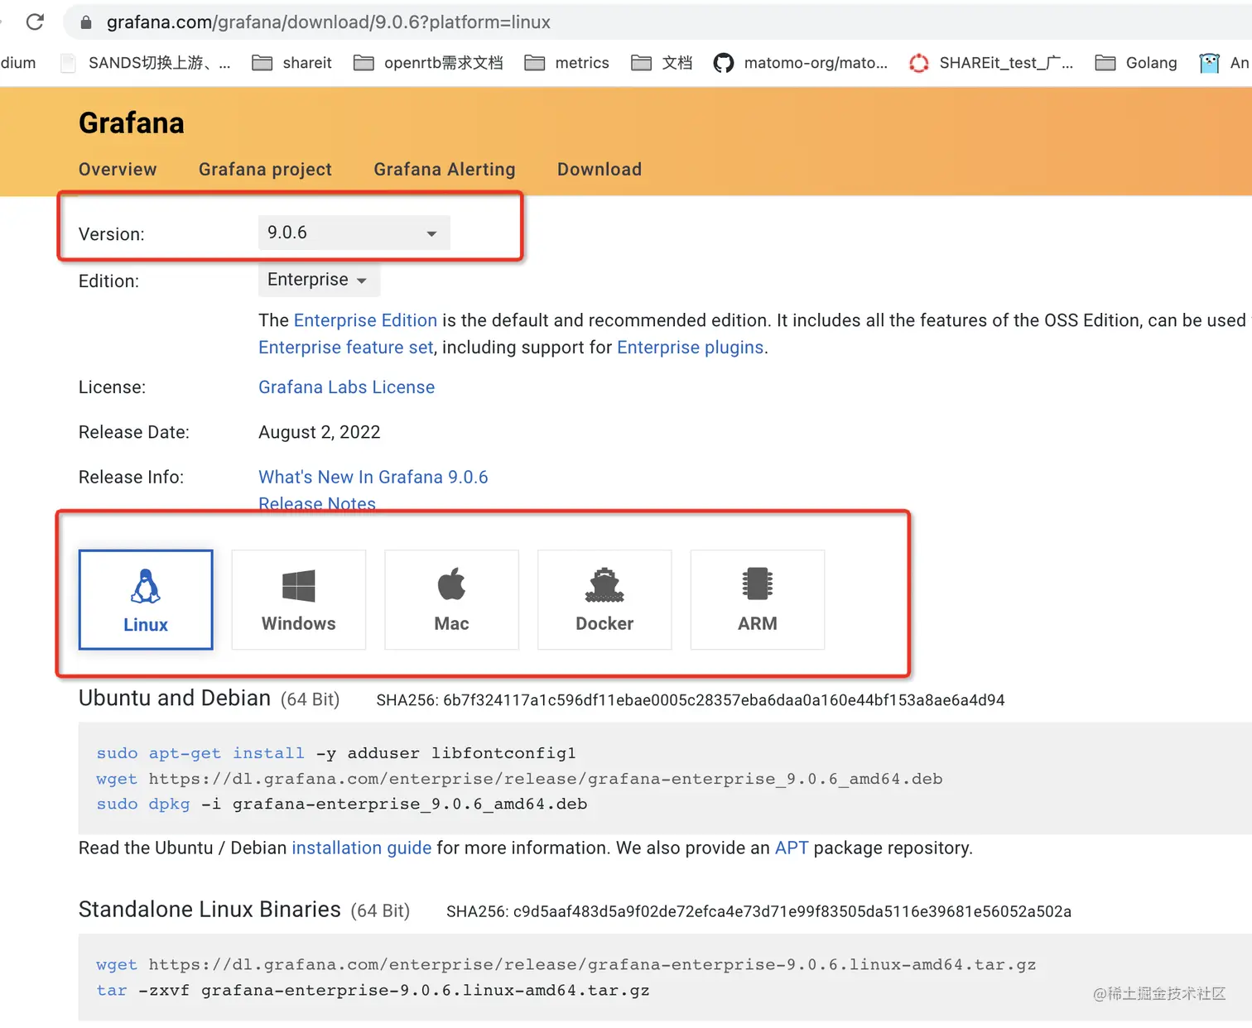
Task: Choose the ARM chip platform icon
Action: tap(758, 584)
